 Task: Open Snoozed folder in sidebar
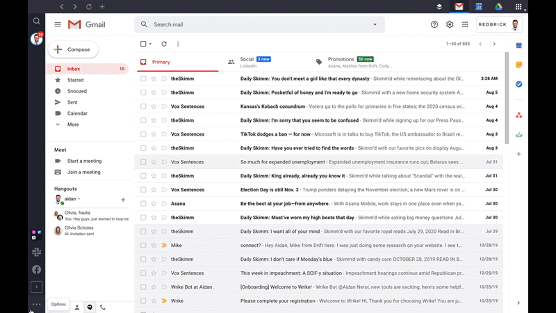pyautogui.click(x=76, y=91)
